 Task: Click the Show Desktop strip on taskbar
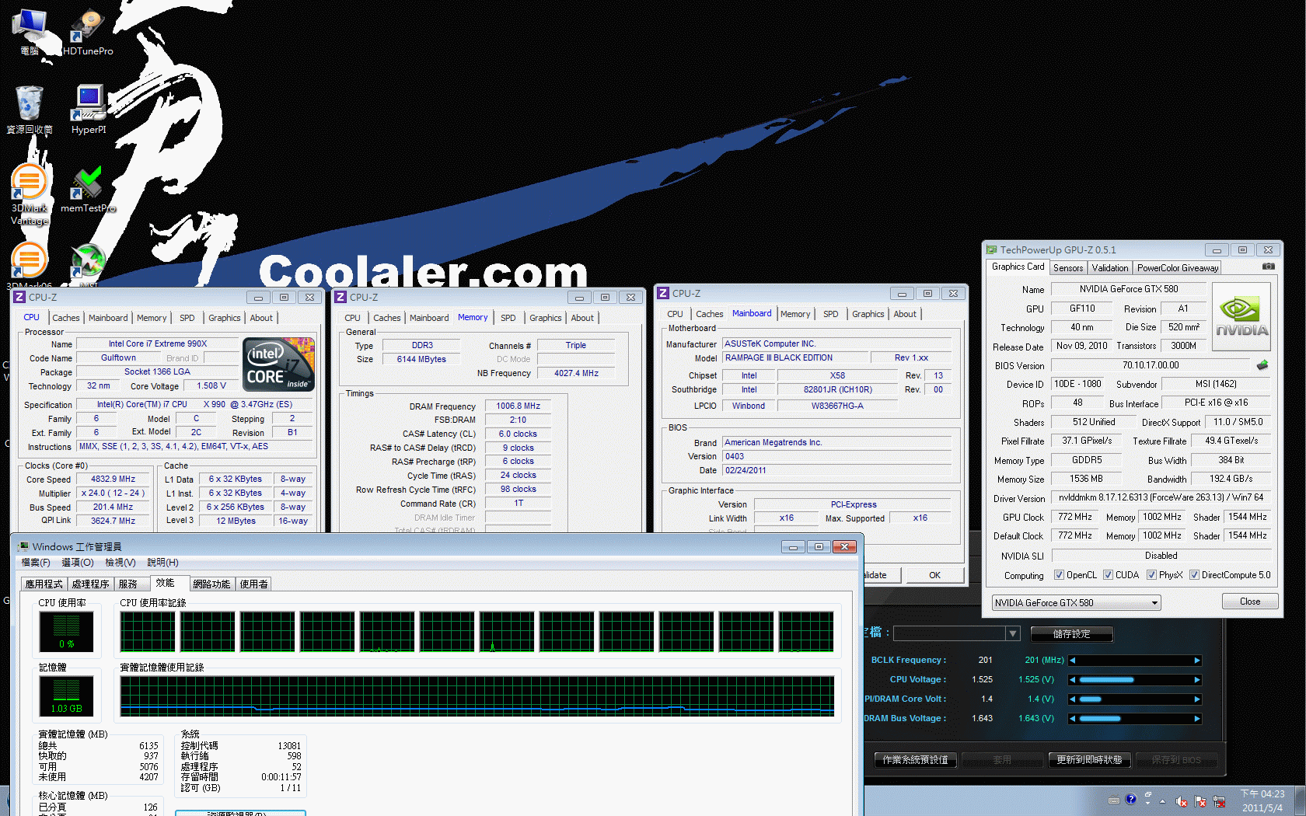[x=1301, y=800]
